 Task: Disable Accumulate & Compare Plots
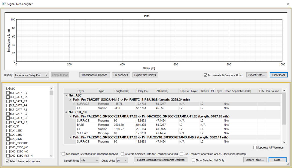206,75
